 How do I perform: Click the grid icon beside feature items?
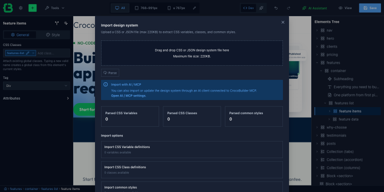335,111
